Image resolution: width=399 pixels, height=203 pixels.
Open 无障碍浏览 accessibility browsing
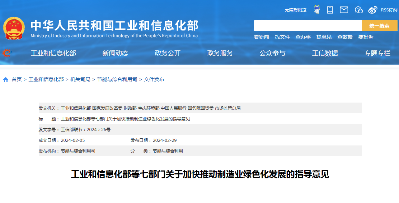pyautogui.click(x=295, y=10)
